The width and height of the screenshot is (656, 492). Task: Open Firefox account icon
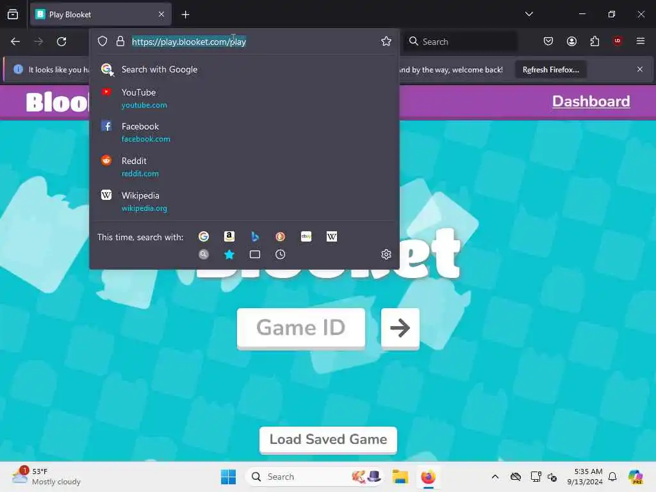pos(571,41)
